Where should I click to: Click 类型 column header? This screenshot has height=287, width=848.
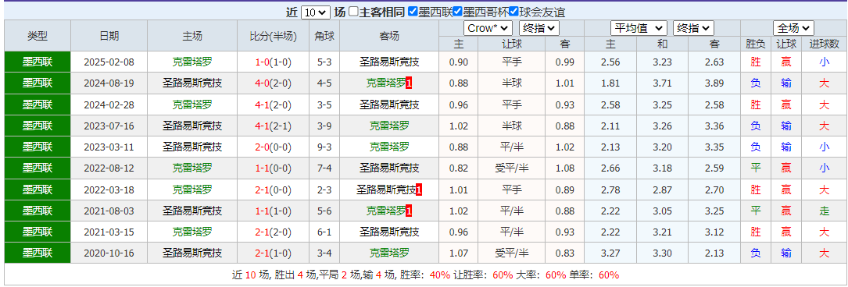coord(38,36)
